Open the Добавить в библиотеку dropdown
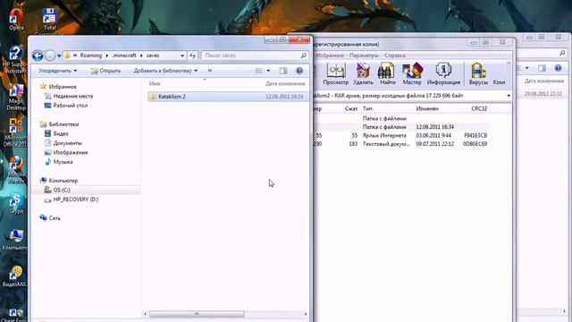This screenshot has height=322, width=572. 165,71
